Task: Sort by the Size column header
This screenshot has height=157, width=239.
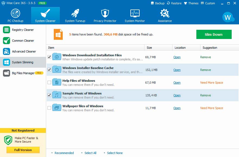Action: point(158,48)
